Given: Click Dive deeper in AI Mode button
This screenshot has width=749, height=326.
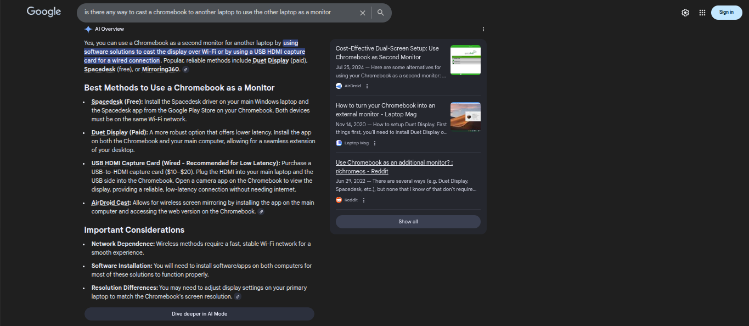Looking at the screenshot, I should click(199, 314).
